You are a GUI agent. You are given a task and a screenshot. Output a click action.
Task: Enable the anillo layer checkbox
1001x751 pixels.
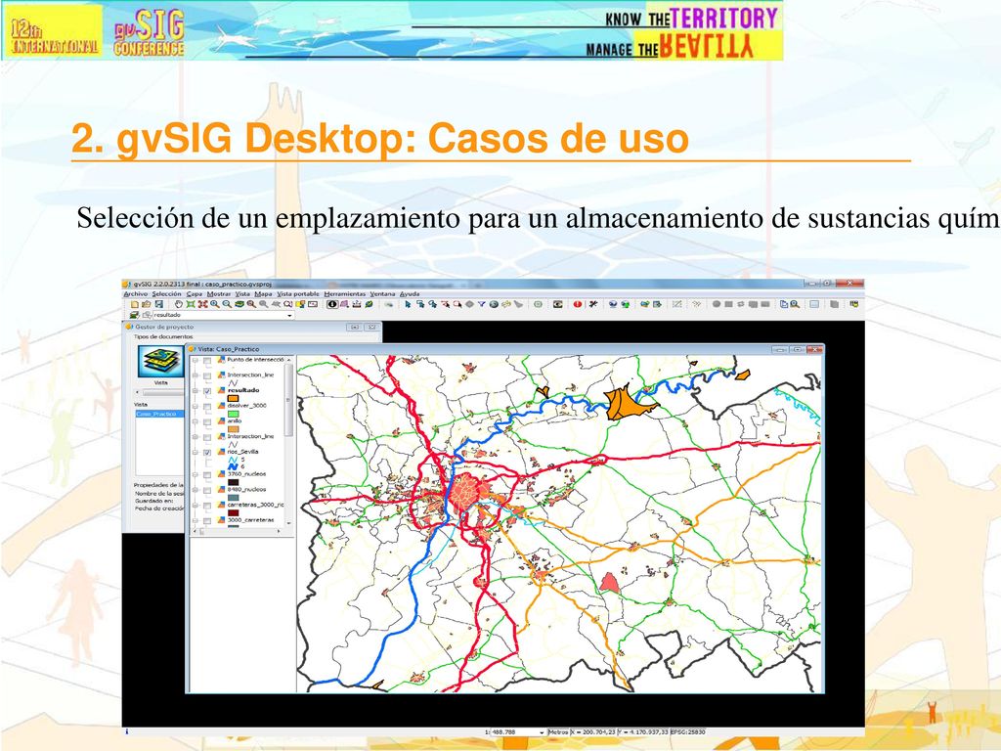[207, 421]
